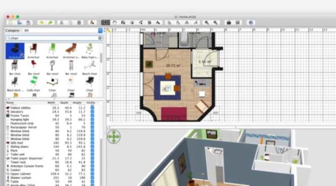This screenshot has width=336, height=186.
Task: Toggle visibility of Sofa bed
Action: [92, 143]
